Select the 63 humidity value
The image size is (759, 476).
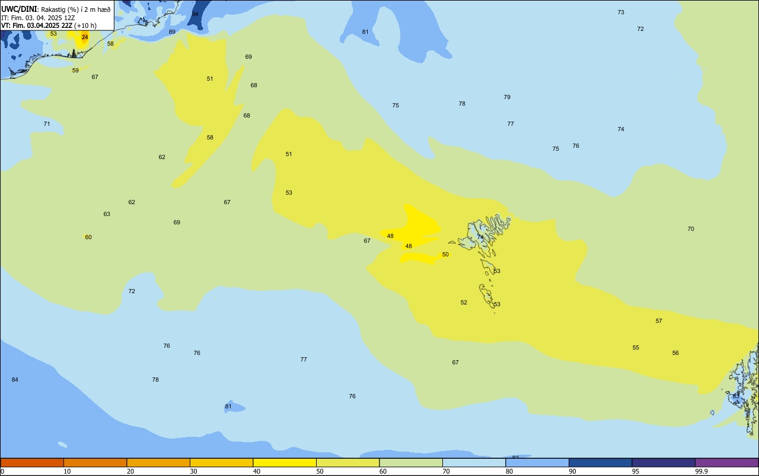107,214
